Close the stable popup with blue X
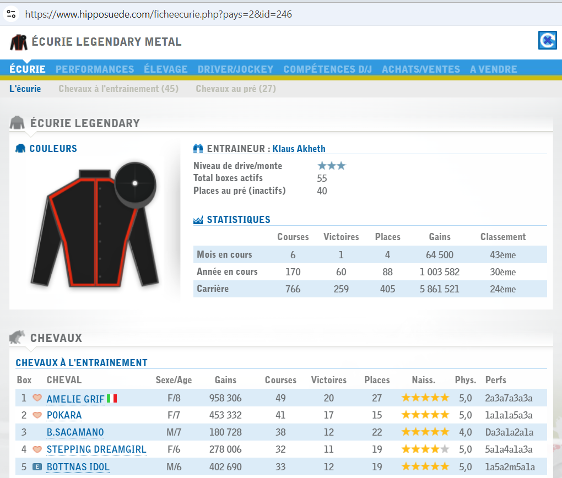Viewport: 562px width, 478px height. tap(547, 40)
